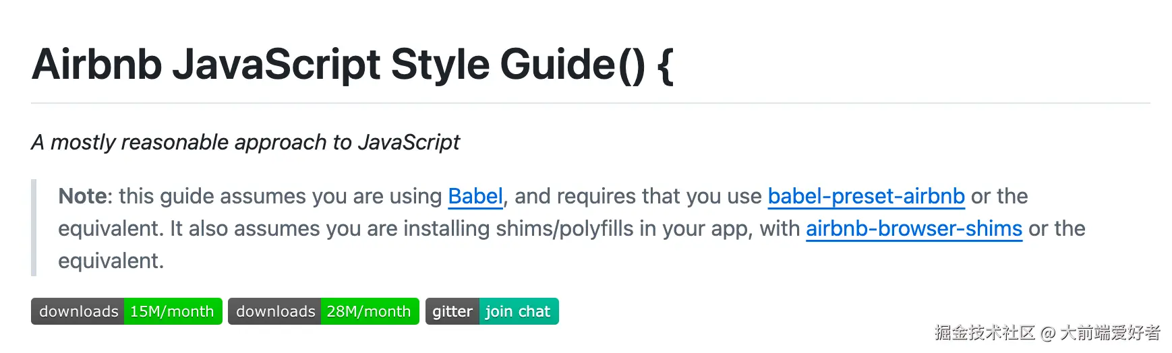Click the dark gitter badge label
The image size is (1172, 353).
click(x=452, y=311)
